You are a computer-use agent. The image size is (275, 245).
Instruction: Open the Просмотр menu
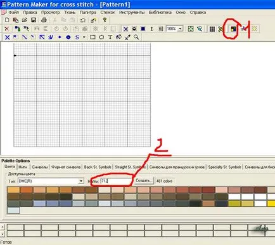click(51, 13)
